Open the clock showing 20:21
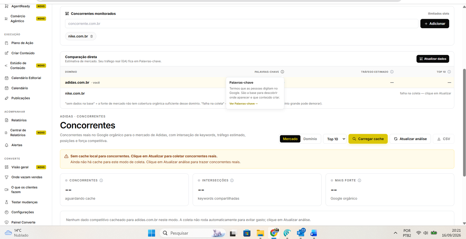This screenshot has width=466, height=239. click(451, 233)
